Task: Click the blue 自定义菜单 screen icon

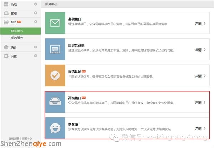Action: 55,49
